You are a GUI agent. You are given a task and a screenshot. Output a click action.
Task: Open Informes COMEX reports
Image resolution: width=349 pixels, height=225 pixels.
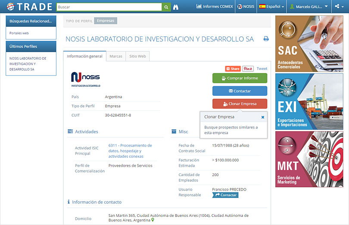[215, 6]
